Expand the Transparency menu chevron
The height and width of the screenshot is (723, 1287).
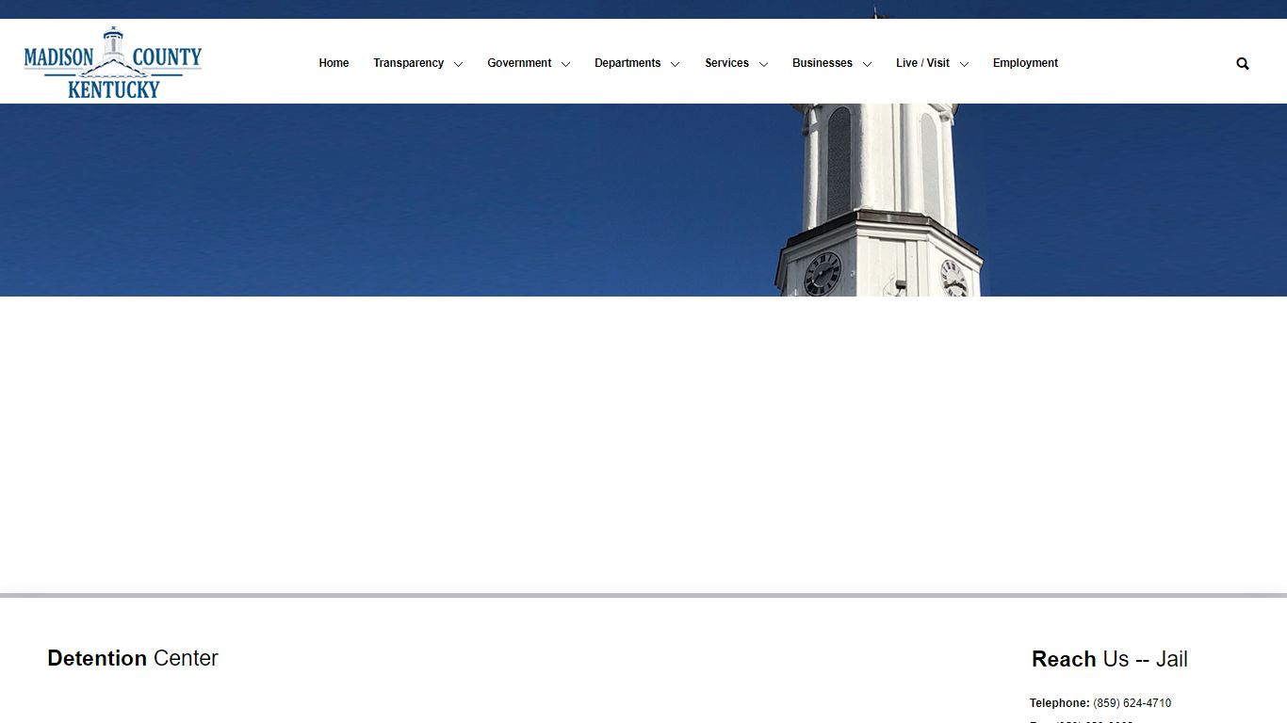tap(458, 64)
